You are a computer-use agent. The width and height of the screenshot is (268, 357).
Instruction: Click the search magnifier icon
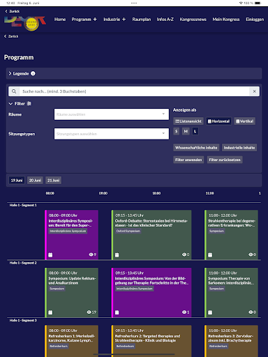[14, 91]
